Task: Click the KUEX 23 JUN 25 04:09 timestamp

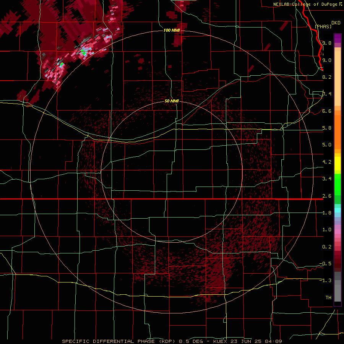Action: point(247,341)
